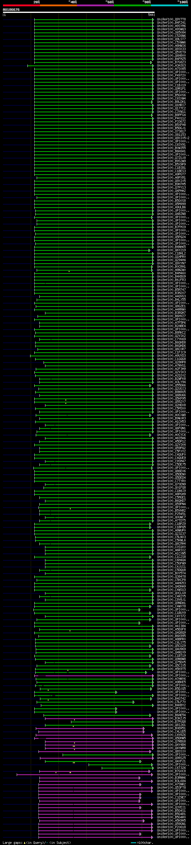Click the green ~80% legend color segment
The width and height of the screenshot is (191, 845).
point(133,5)
